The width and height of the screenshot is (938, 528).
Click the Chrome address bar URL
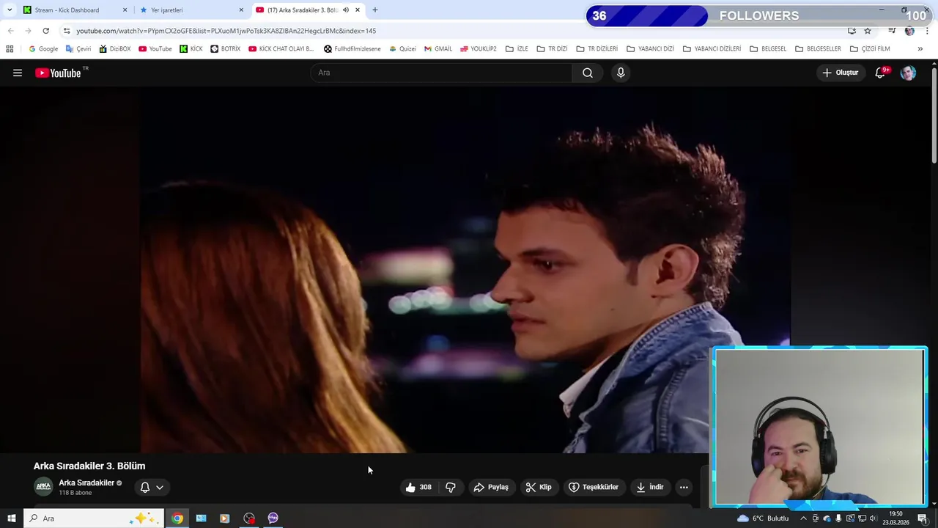tap(226, 31)
